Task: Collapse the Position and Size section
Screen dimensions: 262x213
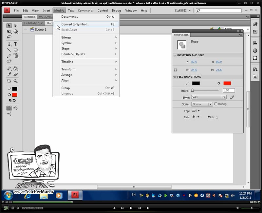Action: click(175, 55)
